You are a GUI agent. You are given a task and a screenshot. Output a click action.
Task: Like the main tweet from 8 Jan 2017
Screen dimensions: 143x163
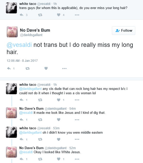coord(46,68)
